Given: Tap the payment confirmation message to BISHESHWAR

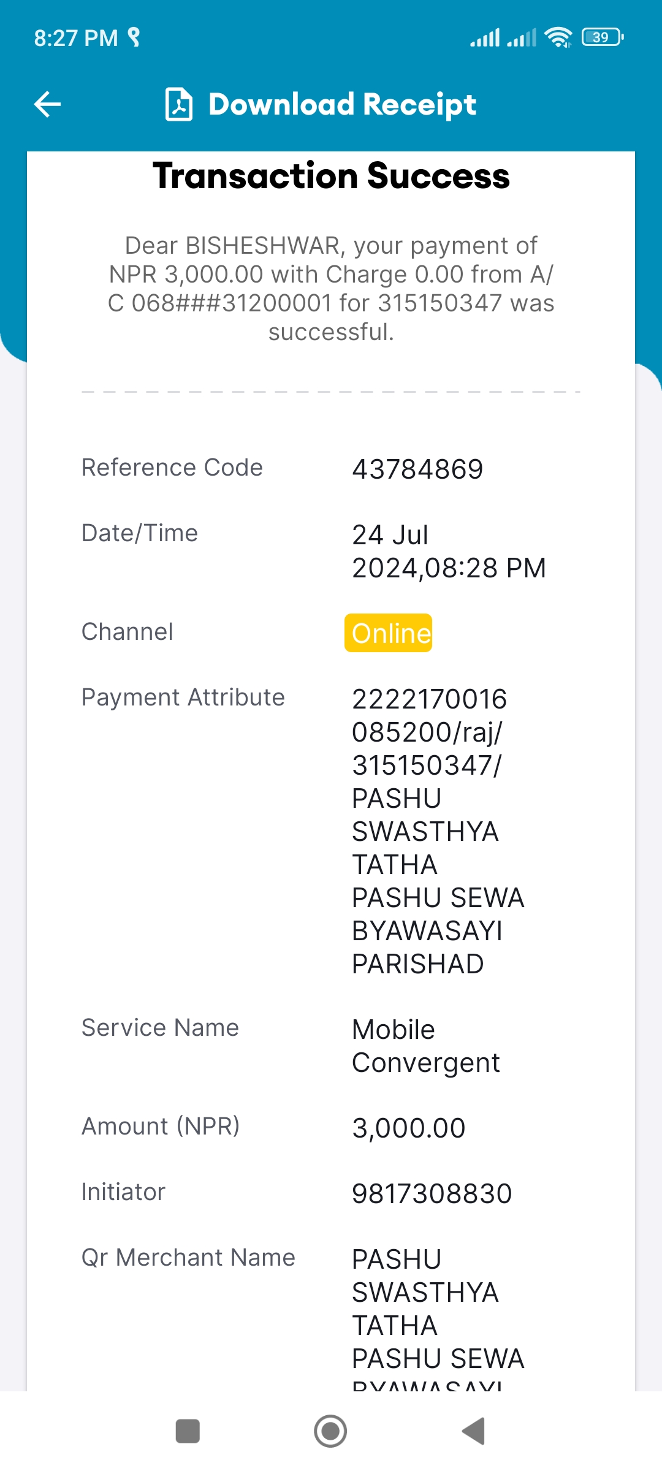Looking at the screenshot, I should point(331,289).
